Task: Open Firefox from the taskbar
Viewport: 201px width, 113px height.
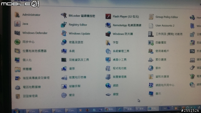Action: (x=87, y=110)
